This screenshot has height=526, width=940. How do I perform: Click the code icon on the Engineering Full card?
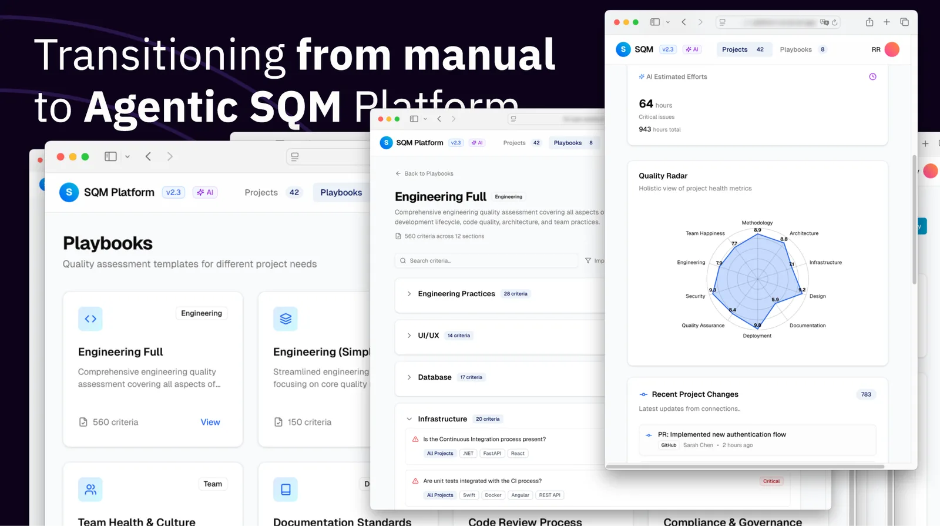coord(90,319)
